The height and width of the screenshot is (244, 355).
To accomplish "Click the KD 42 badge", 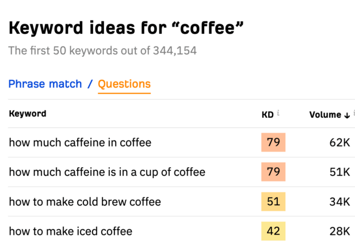I will tap(273, 231).
